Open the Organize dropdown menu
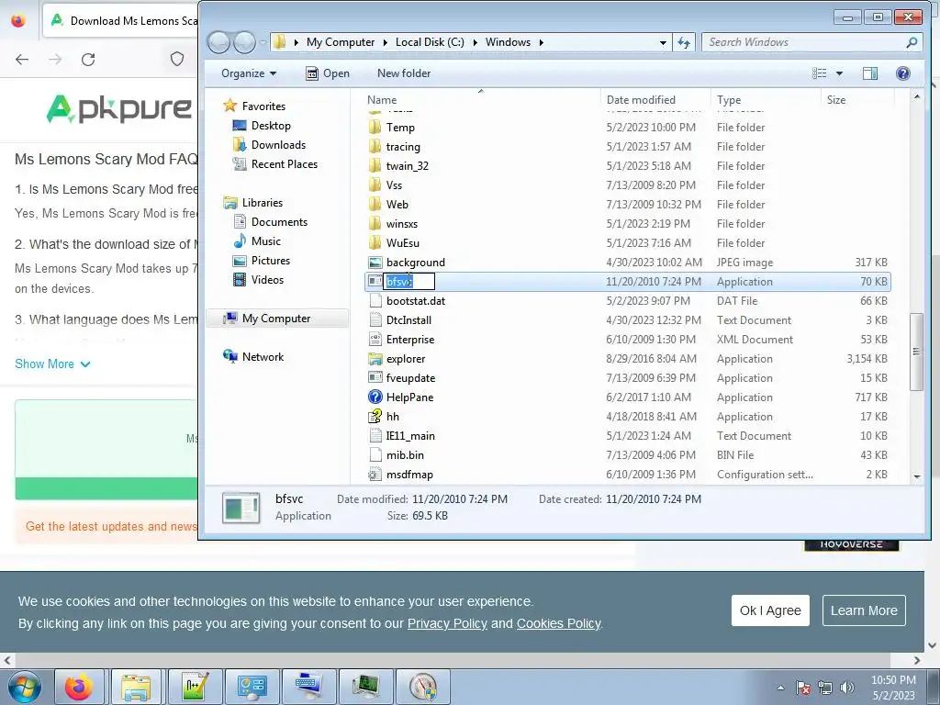Screen dimensions: 940x705 pyautogui.click(x=249, y=73)
